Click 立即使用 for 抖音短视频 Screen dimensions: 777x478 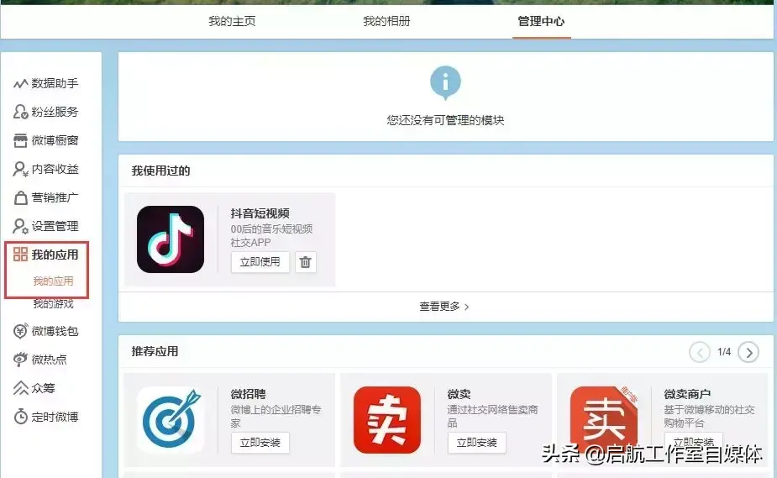pyautogui.click(x=260, y=262)
